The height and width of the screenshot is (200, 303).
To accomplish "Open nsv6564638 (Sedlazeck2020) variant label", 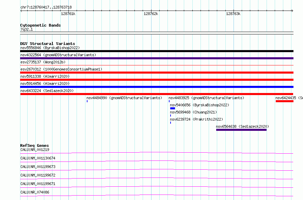I will (x=242, y=126).
